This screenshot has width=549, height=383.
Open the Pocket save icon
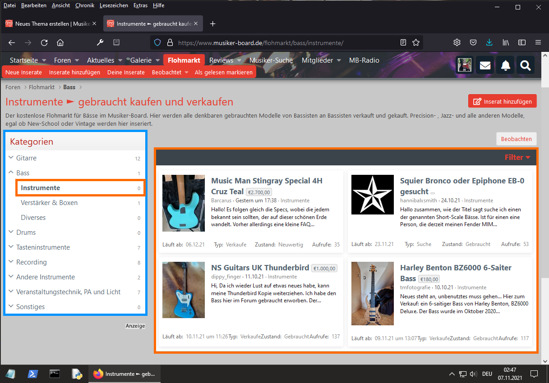coord(473,42)
